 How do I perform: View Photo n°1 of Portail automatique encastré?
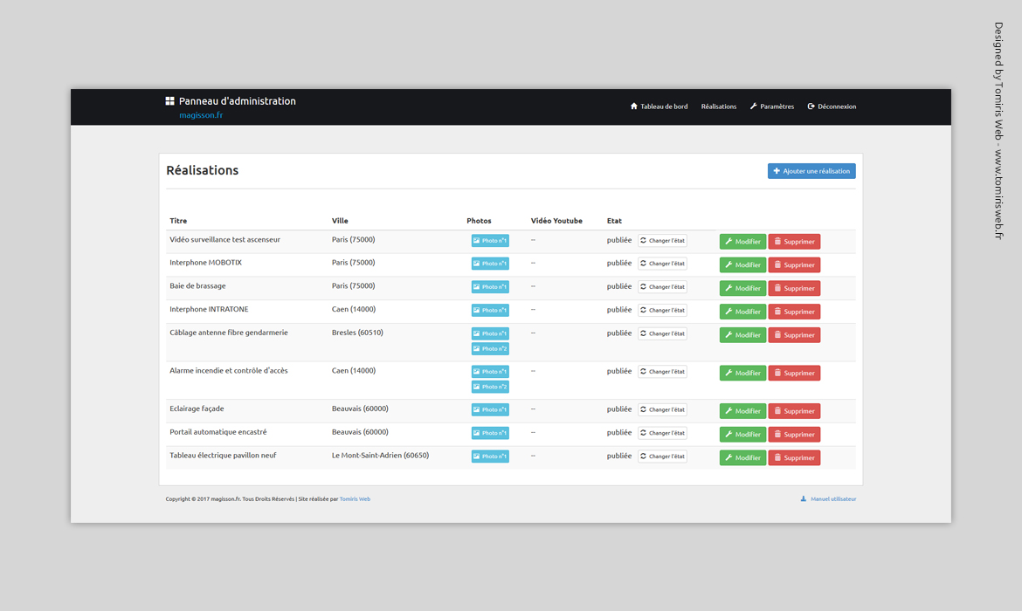tap(490, 433)
